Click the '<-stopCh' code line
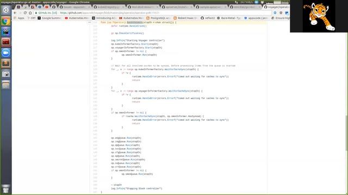The height and width of the screenshot is (195, 348). (x=116, y=185)
